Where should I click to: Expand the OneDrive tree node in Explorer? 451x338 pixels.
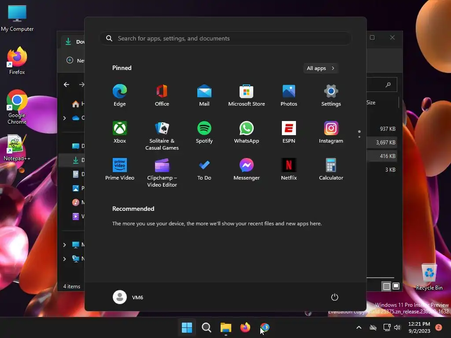pos(64,118)
